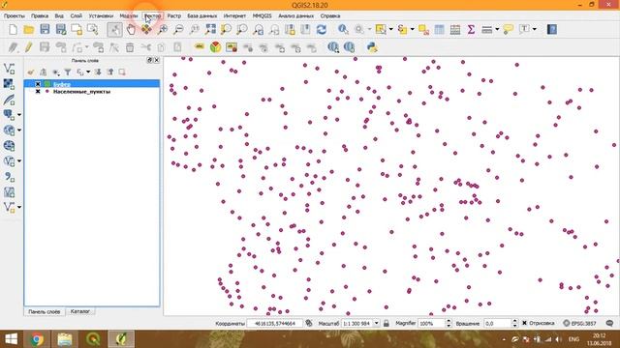
Task: Open the Масштаб scale dropdown
Action: (377, 323)
